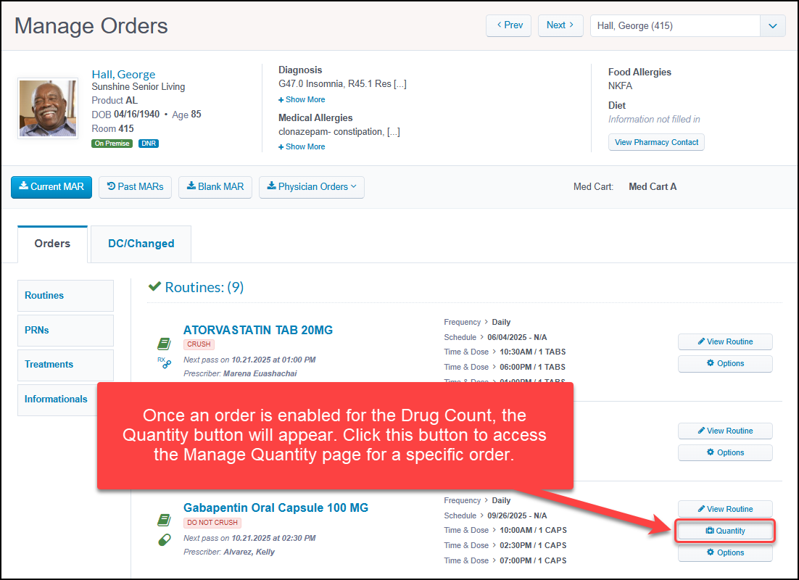Switch to the Orders tab
Image resolution: width=799 pixels, height=580 pixels.
coord(52,244)
